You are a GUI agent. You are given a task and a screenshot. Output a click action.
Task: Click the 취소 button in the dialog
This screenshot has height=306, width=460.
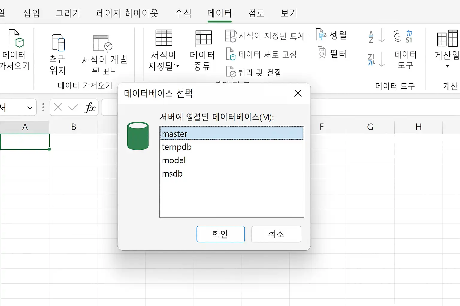(x=276, y=234)
